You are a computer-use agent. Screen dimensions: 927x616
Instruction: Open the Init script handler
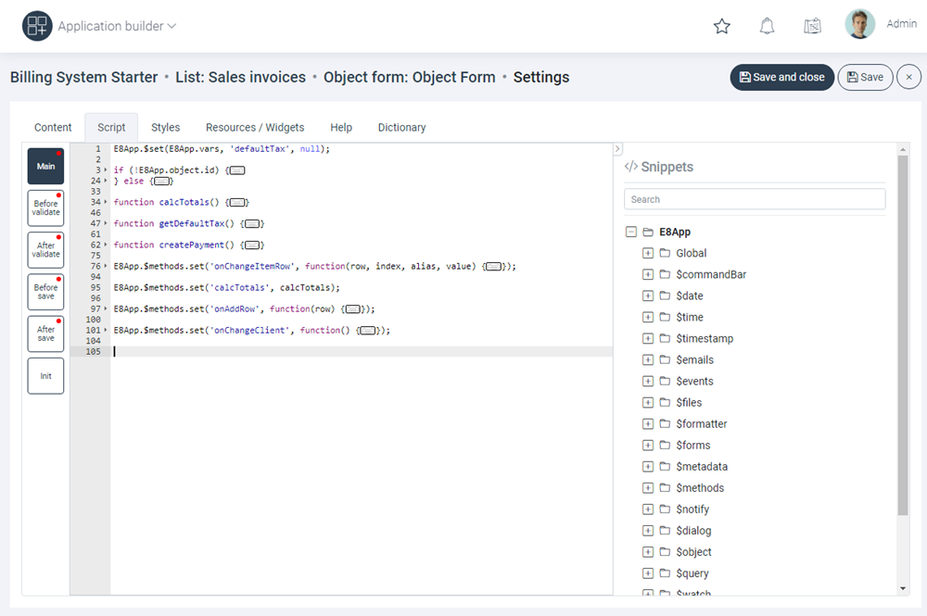tap(44, 375)
